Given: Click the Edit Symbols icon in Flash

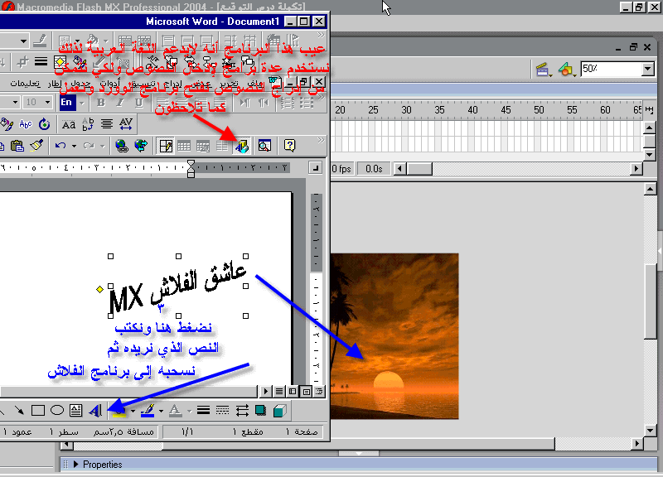Looking at the screenshot, I should [x=567, y=70].
